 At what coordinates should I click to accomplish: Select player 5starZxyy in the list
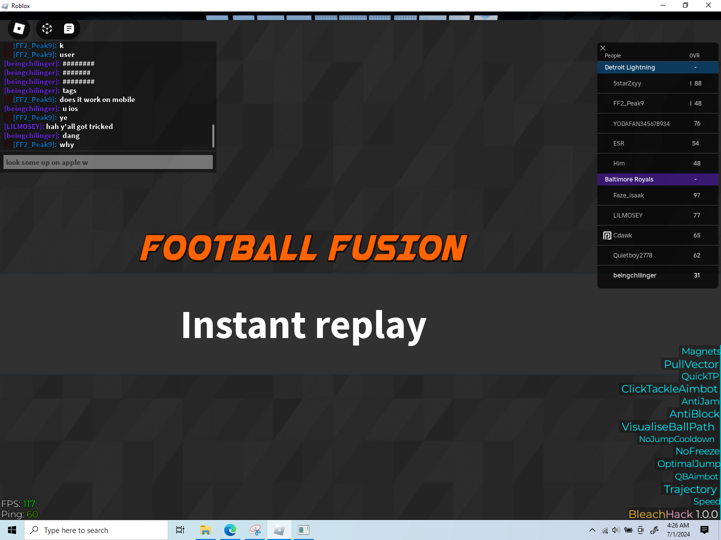(658, 83)
